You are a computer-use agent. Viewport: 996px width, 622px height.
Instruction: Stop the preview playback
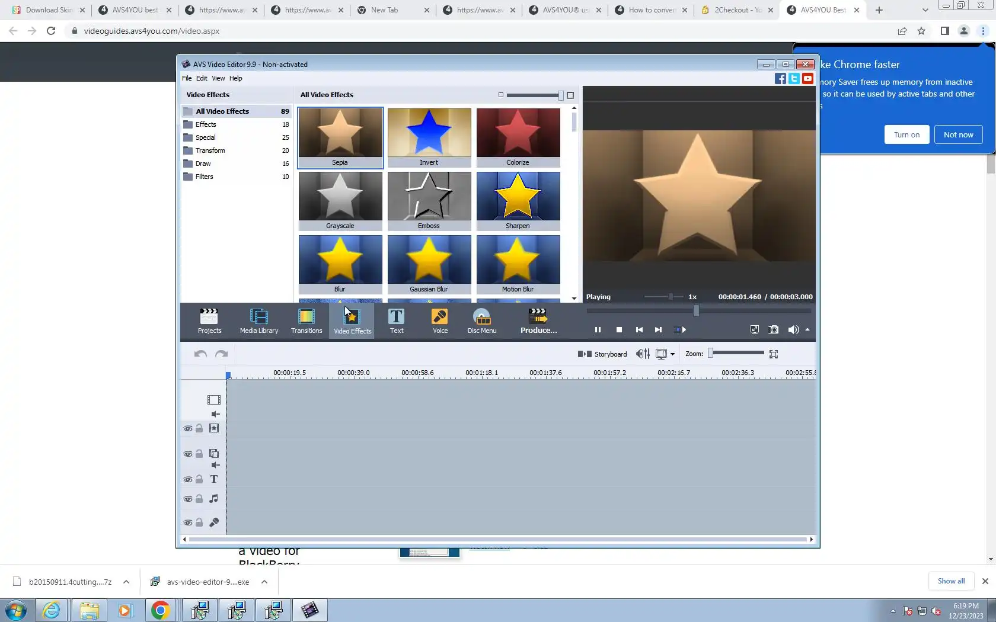(x=619, y=330)
